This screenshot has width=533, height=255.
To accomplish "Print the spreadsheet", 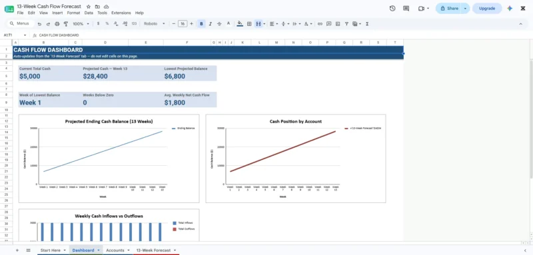I will click(x=57, y=24).
